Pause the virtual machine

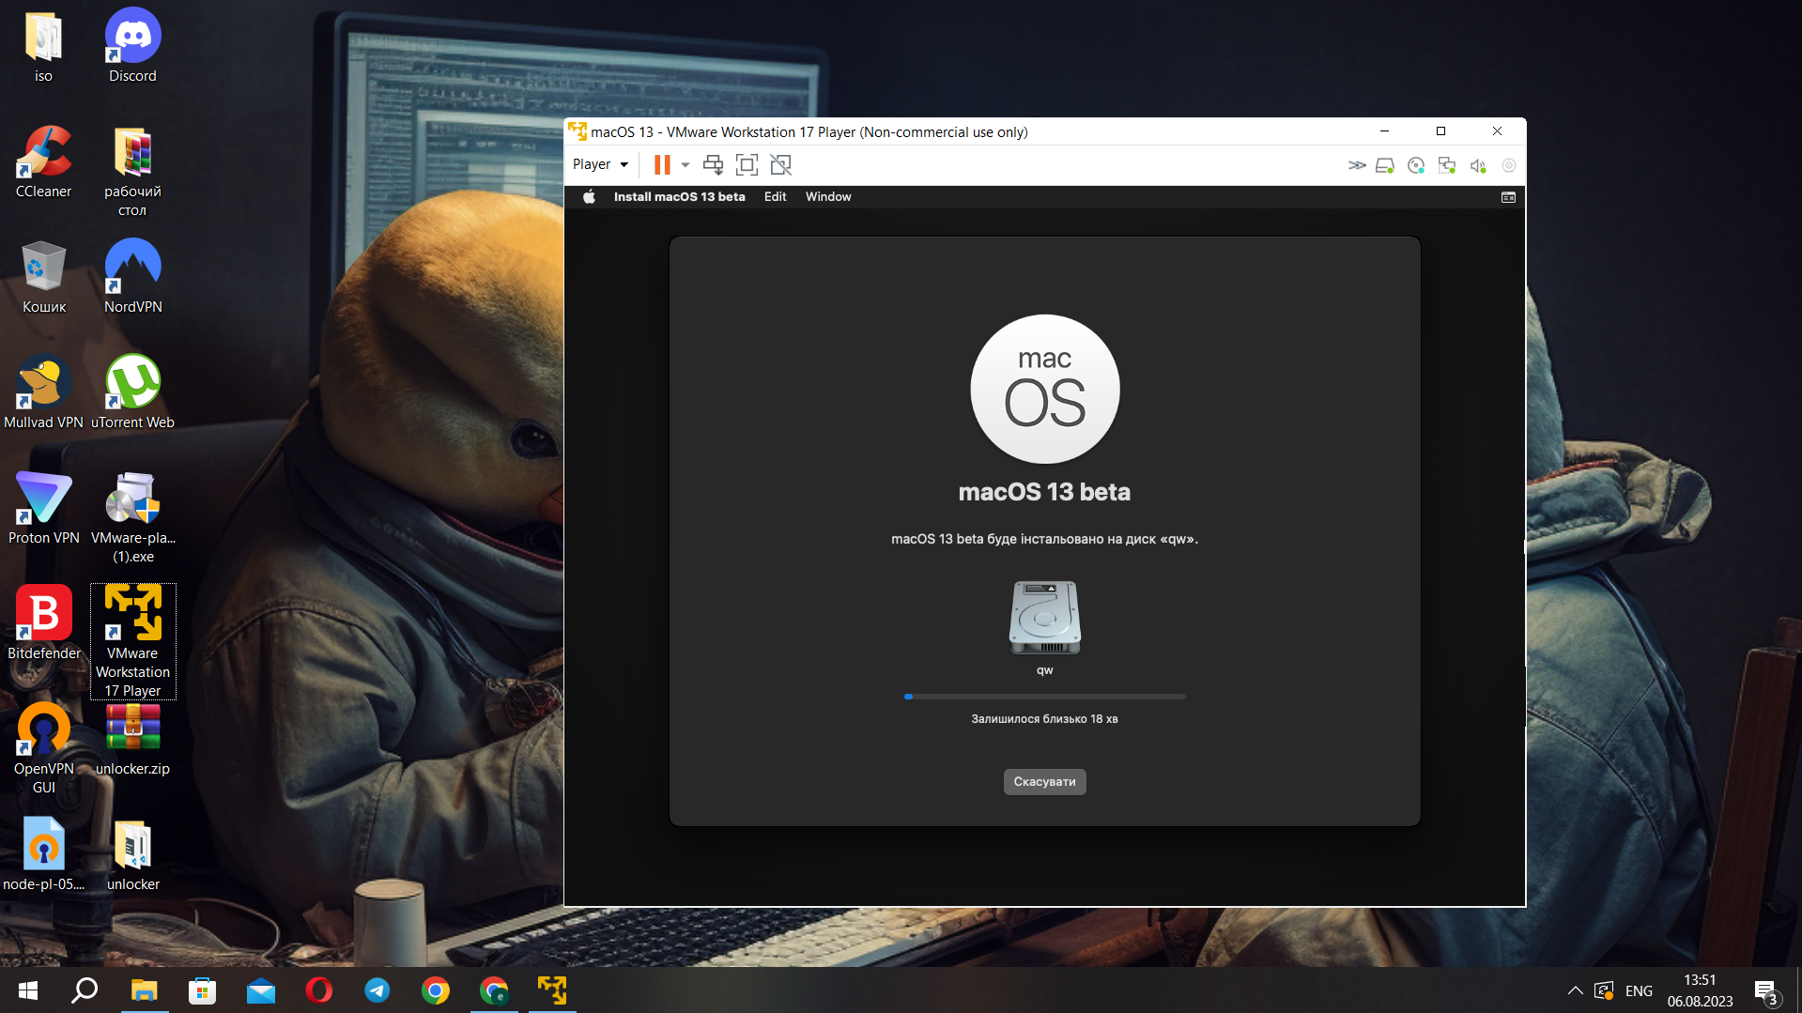(662, 165)
